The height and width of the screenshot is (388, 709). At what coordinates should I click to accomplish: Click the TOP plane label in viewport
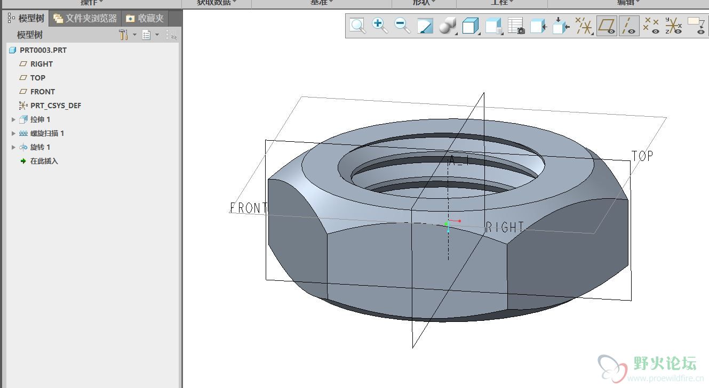pos(642,156)
